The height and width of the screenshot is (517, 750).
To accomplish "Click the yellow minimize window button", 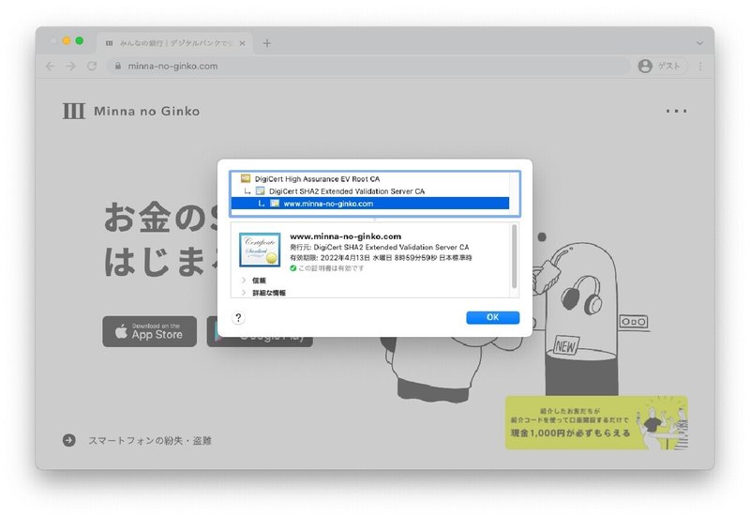I will [67, 41].
